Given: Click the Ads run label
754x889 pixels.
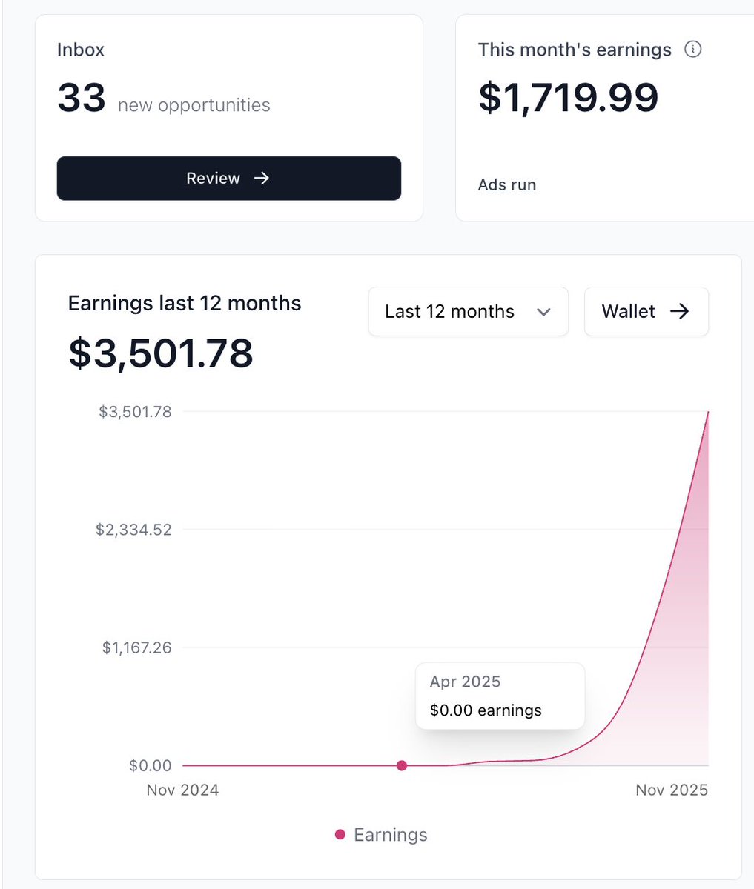Looking at the screenshot, I should click(x=506, y=184).
